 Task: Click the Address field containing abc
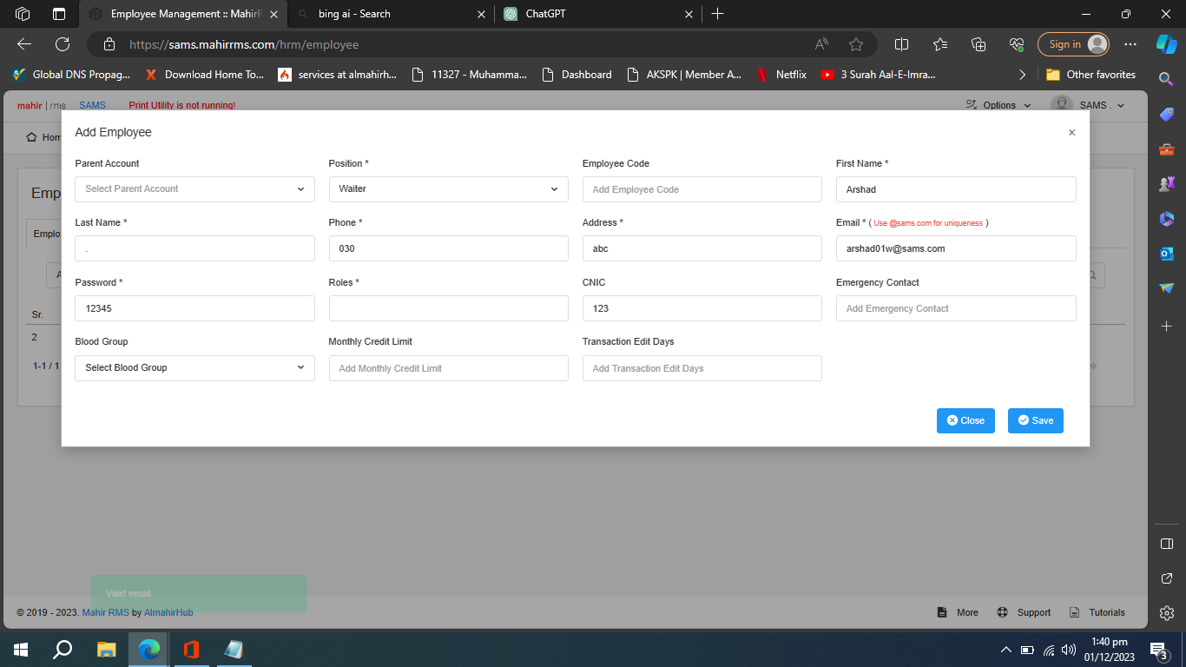702,248
